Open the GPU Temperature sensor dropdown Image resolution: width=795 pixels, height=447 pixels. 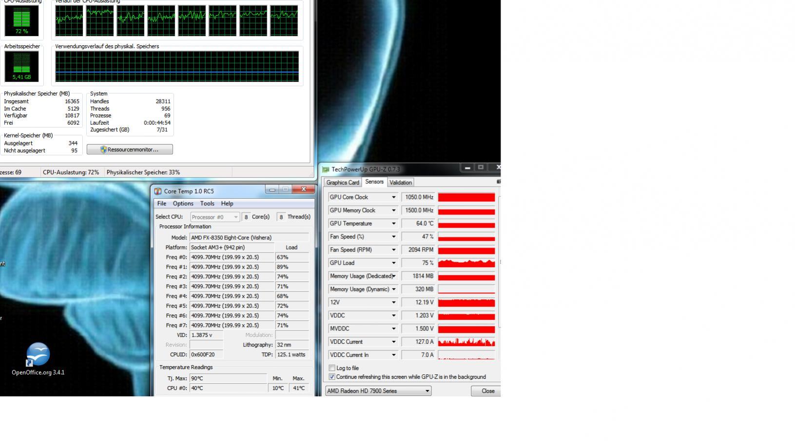tap(394, 224)
